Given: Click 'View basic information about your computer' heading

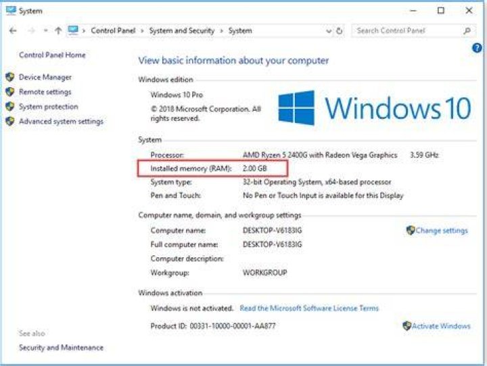Looking at the screenshot, I should pos(233,61).
